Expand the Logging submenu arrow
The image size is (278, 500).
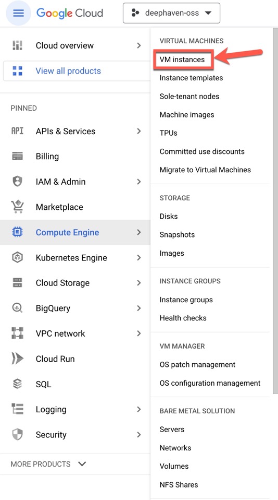138,409
